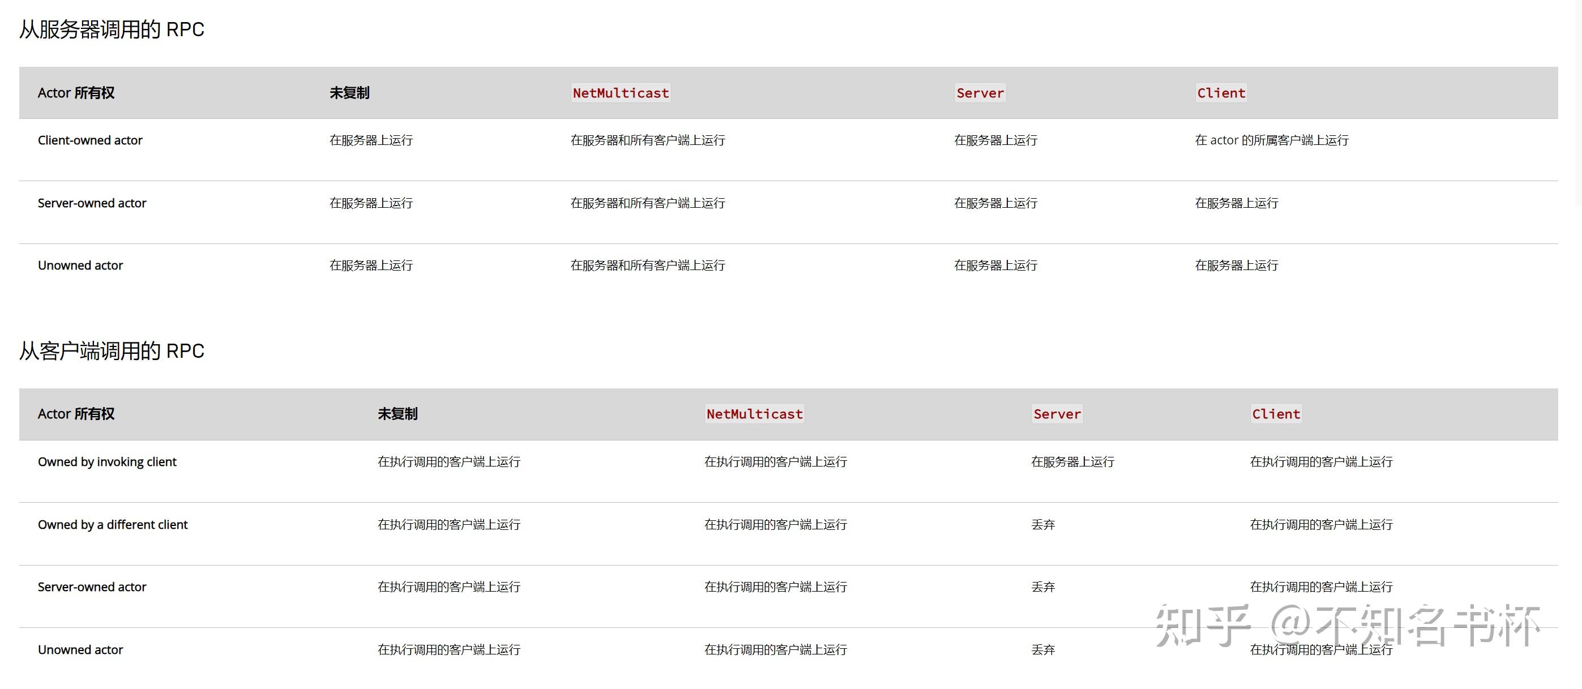
Task: Click the 'Owned by invoking client' row label
Action: click(107, 462)
